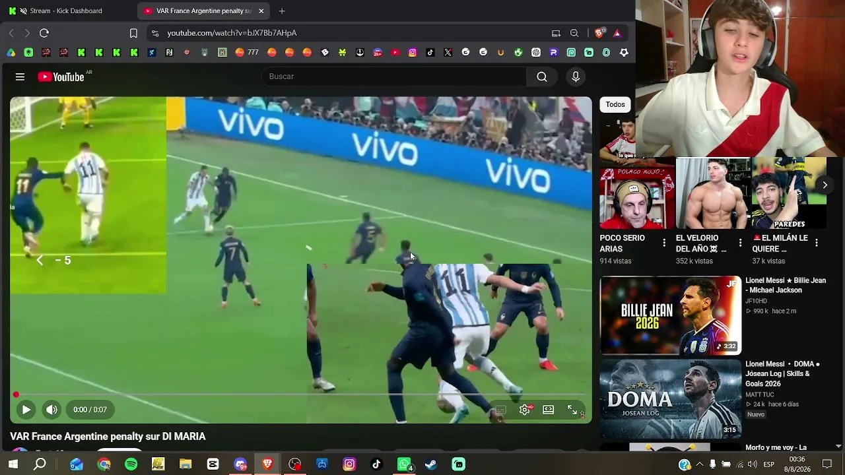
Task: Toggle subtitles in the video player
Action: coord(500,410)
